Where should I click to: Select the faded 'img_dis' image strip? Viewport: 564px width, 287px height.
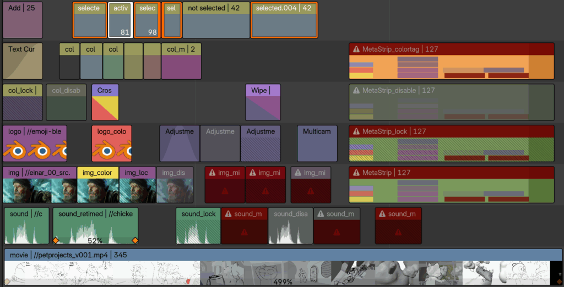tap(175, 185)
